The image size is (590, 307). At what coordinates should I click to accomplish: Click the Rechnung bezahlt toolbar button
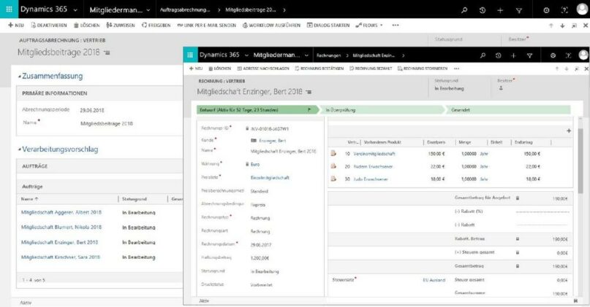[371, 68]
